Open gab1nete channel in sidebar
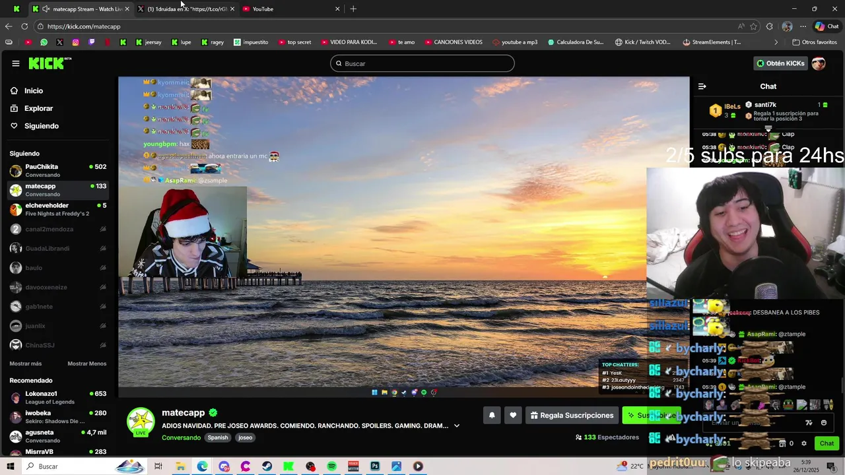Screen dimensions: 845x475 tap(58, 306)
